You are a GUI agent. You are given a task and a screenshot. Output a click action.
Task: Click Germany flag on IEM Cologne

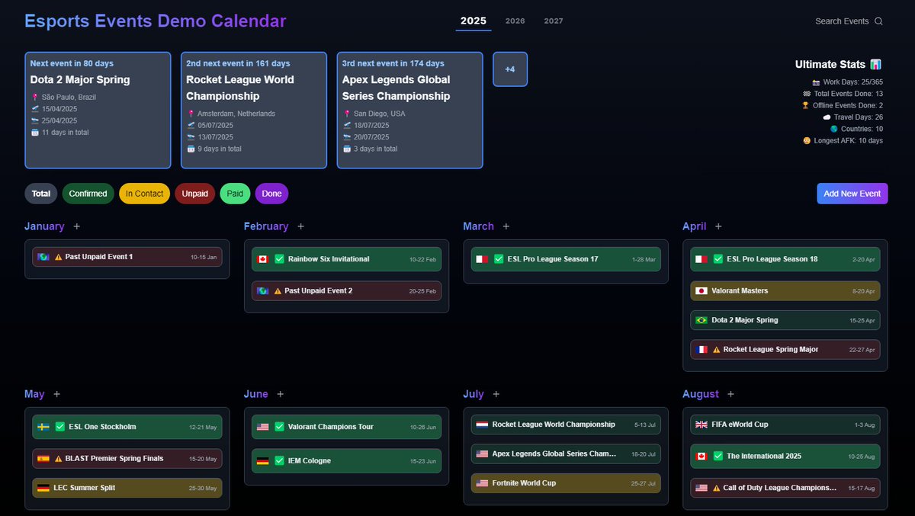click(263, 461)
